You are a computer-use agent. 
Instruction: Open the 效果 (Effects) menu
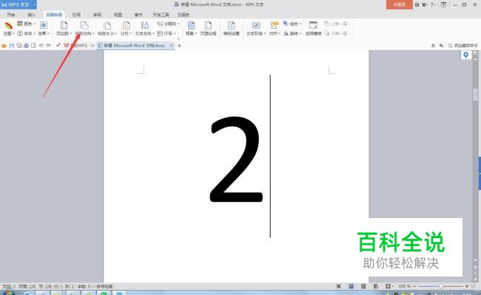tap(44, 29)
